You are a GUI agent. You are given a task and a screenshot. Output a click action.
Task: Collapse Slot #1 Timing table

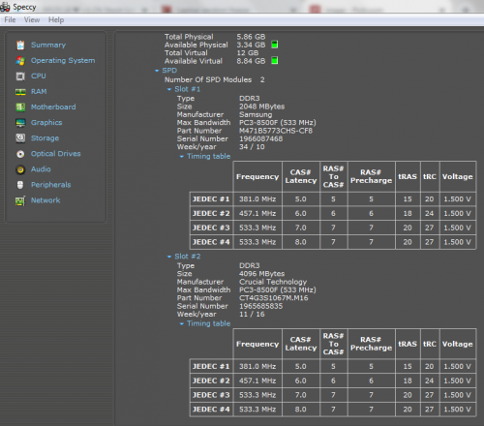(x=182, y=157)
